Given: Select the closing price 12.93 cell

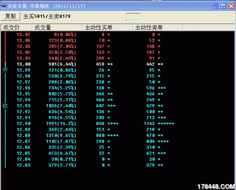Looking at the screenshot, I should click(23, 106).
